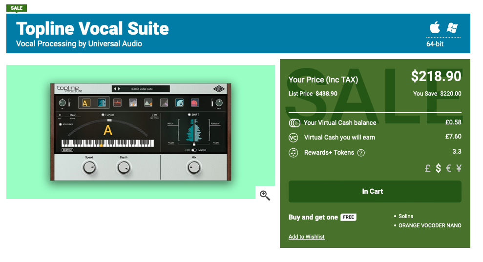The height and width of the screenshot is (262, 483).
Task: Click the Buy and get one text
Action: 313,218
